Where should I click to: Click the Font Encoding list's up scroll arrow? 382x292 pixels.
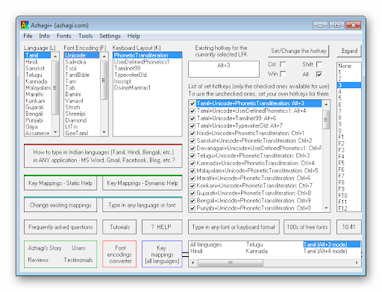coord(104,57)
